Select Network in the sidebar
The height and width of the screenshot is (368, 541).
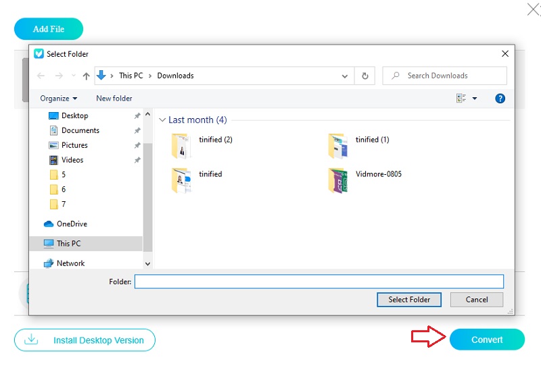coord(70,263)
